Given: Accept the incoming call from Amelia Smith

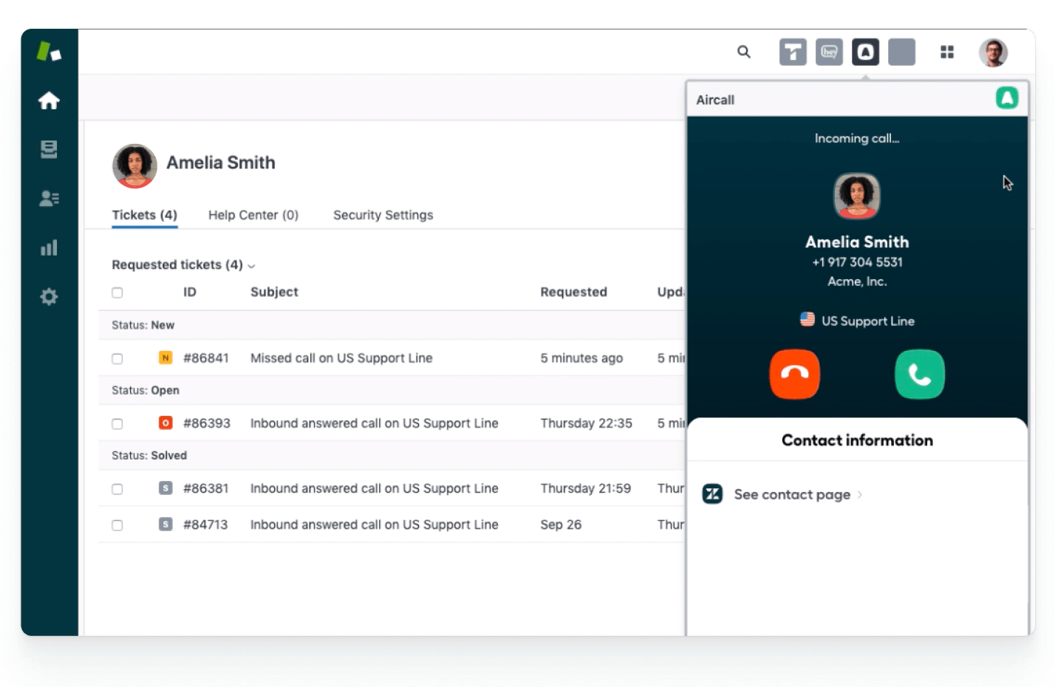Looking at the screenshot, I should 919,375.
